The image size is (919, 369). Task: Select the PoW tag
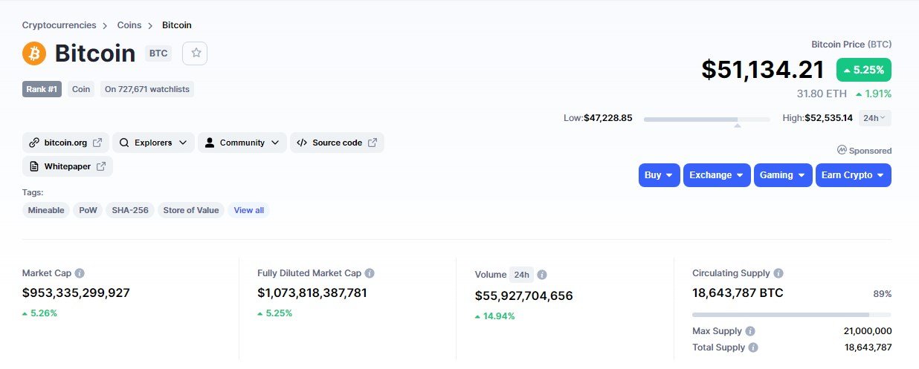[88, 210]
